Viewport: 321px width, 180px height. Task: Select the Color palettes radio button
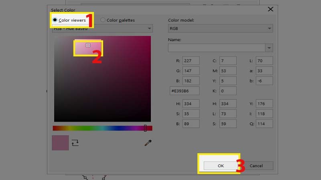point(103,20)
